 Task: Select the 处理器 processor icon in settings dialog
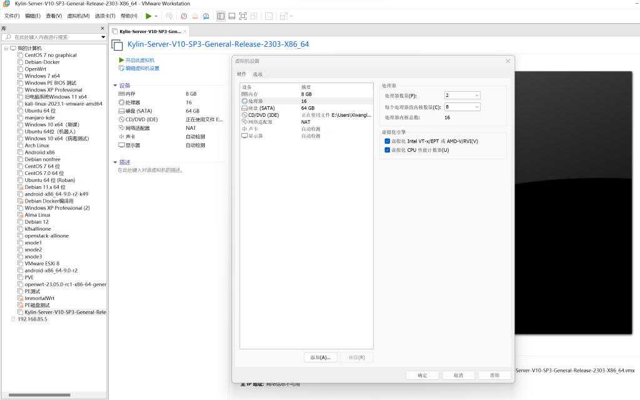(x=244, y=101)
